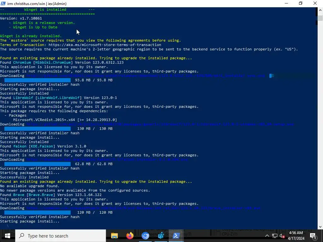Click 'Brave.Brave' package identifier
The width and height of the screenshot is (323, 242).
click(41, 195)
